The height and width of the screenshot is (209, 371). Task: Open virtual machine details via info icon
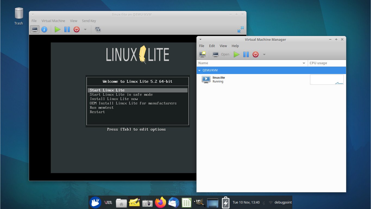[x=44, y=29]
